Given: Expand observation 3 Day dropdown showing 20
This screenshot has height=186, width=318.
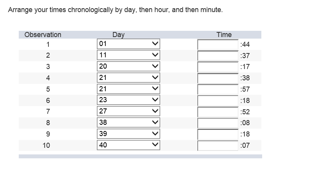Looking at the screenshot, I should tap(129, 66).
